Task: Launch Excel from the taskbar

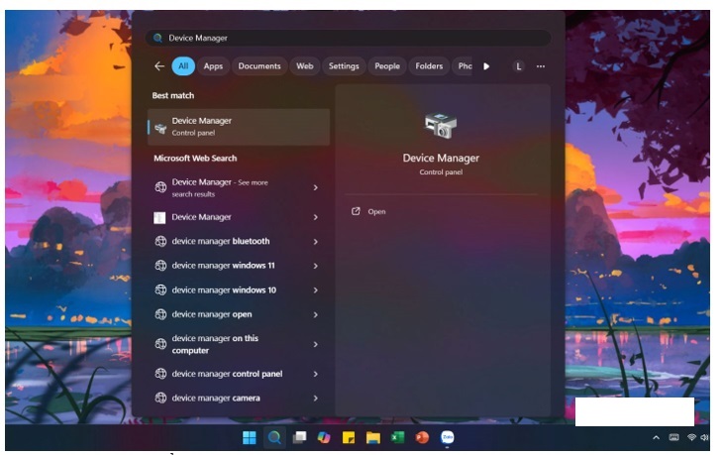Action: [397, 437]
